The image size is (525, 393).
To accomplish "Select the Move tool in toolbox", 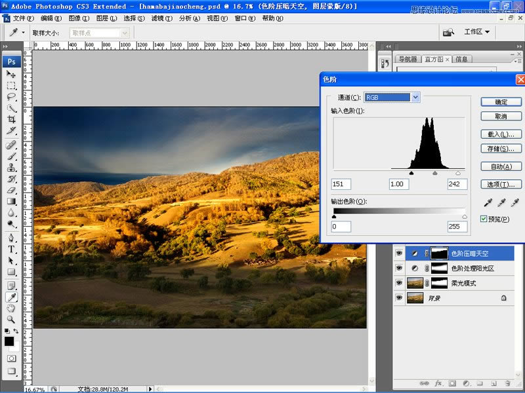I will pos(11,75).
